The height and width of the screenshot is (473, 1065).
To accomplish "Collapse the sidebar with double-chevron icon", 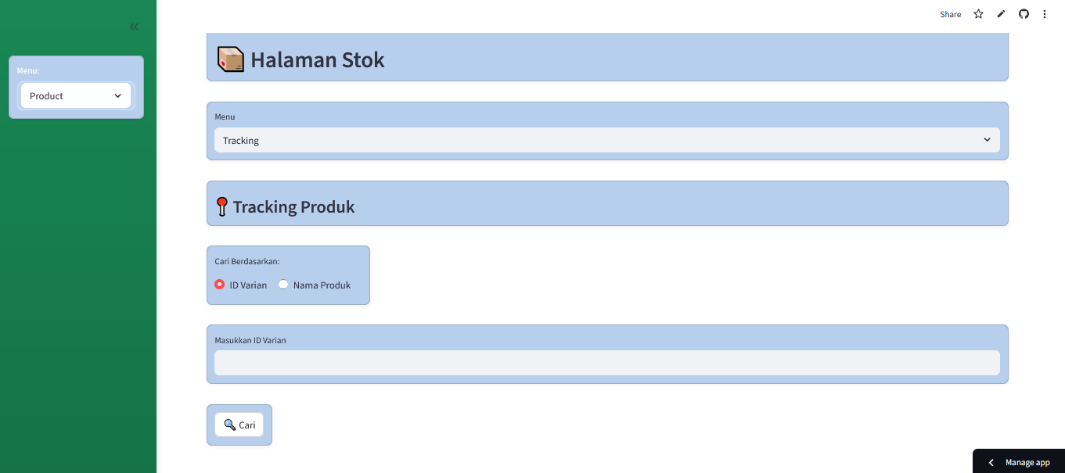I will (134, 27).
